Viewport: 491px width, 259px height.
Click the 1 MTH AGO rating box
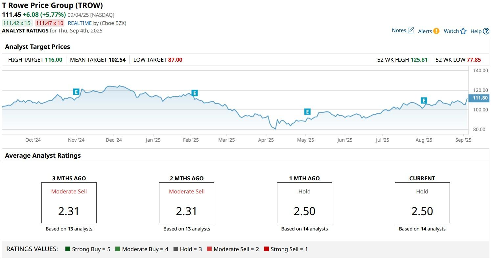click(x=305, y=203)
